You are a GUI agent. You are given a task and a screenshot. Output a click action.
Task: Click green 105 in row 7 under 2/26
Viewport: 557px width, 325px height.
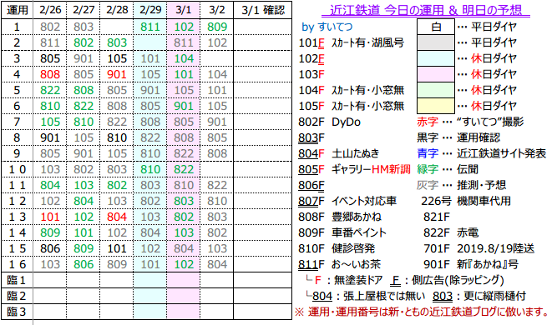pyautogui.click(x=50, y=122)
